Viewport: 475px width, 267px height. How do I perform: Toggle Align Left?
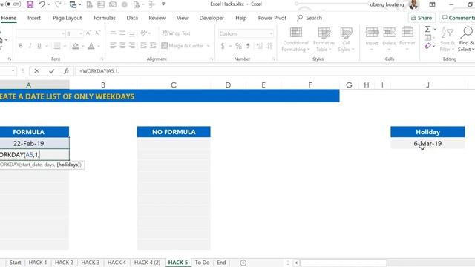point(113,46)
